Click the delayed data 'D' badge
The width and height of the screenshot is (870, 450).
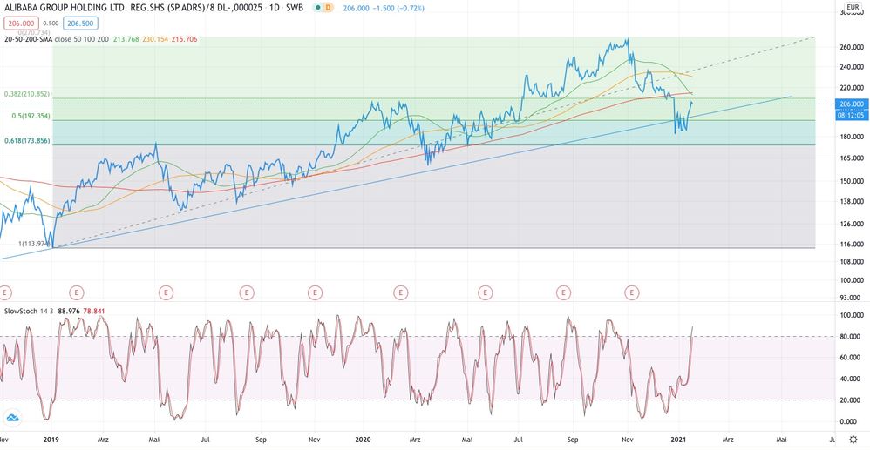pyautogui.click(x=328, y=8)
